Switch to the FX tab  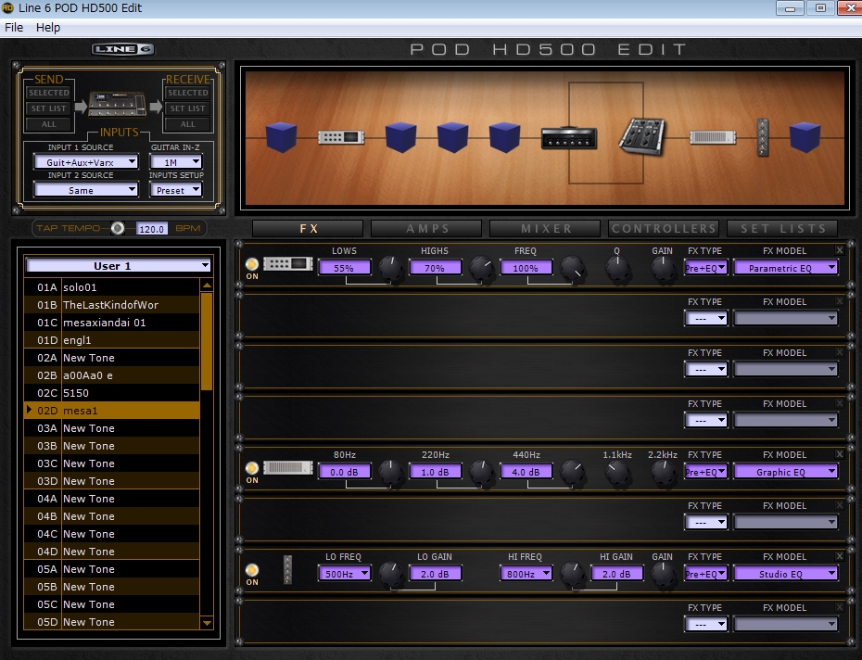(308, 228)
